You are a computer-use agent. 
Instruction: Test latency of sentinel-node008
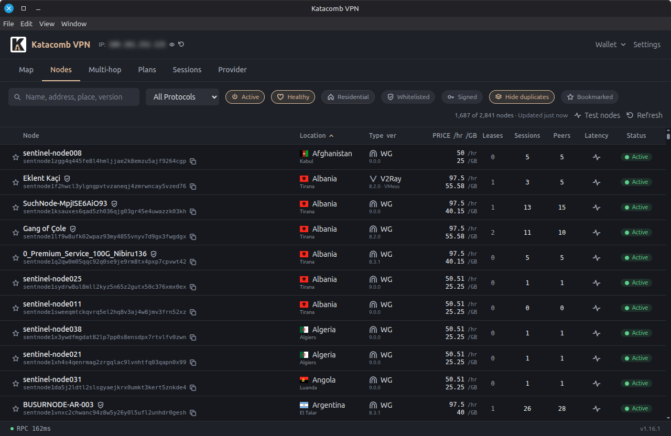tap(597, 157)
